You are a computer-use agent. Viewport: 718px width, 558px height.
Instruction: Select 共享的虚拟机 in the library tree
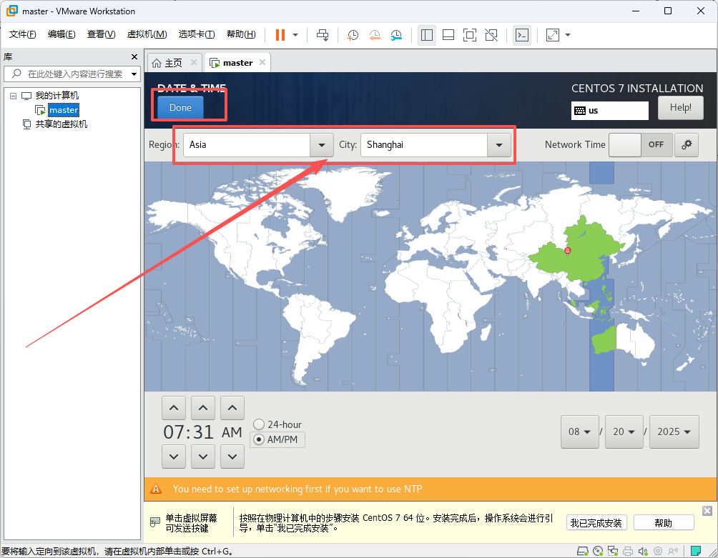point(61,124)
